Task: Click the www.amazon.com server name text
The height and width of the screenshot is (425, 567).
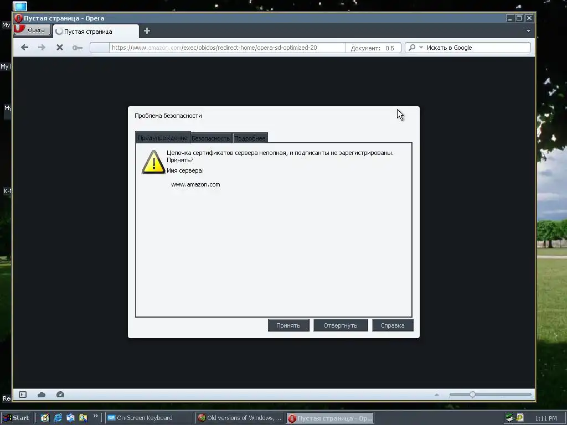Action: pos(195,184)
